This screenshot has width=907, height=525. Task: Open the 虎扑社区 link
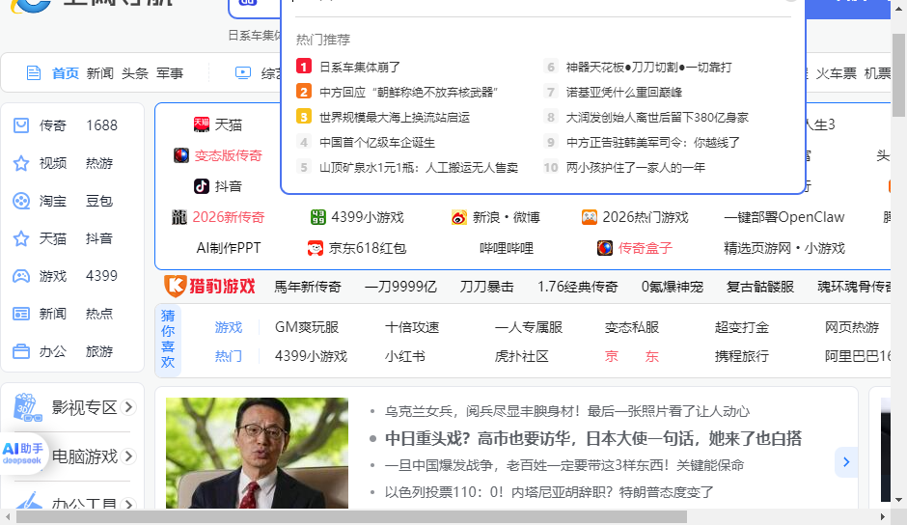pyautogui.click(x=522, y=356)
